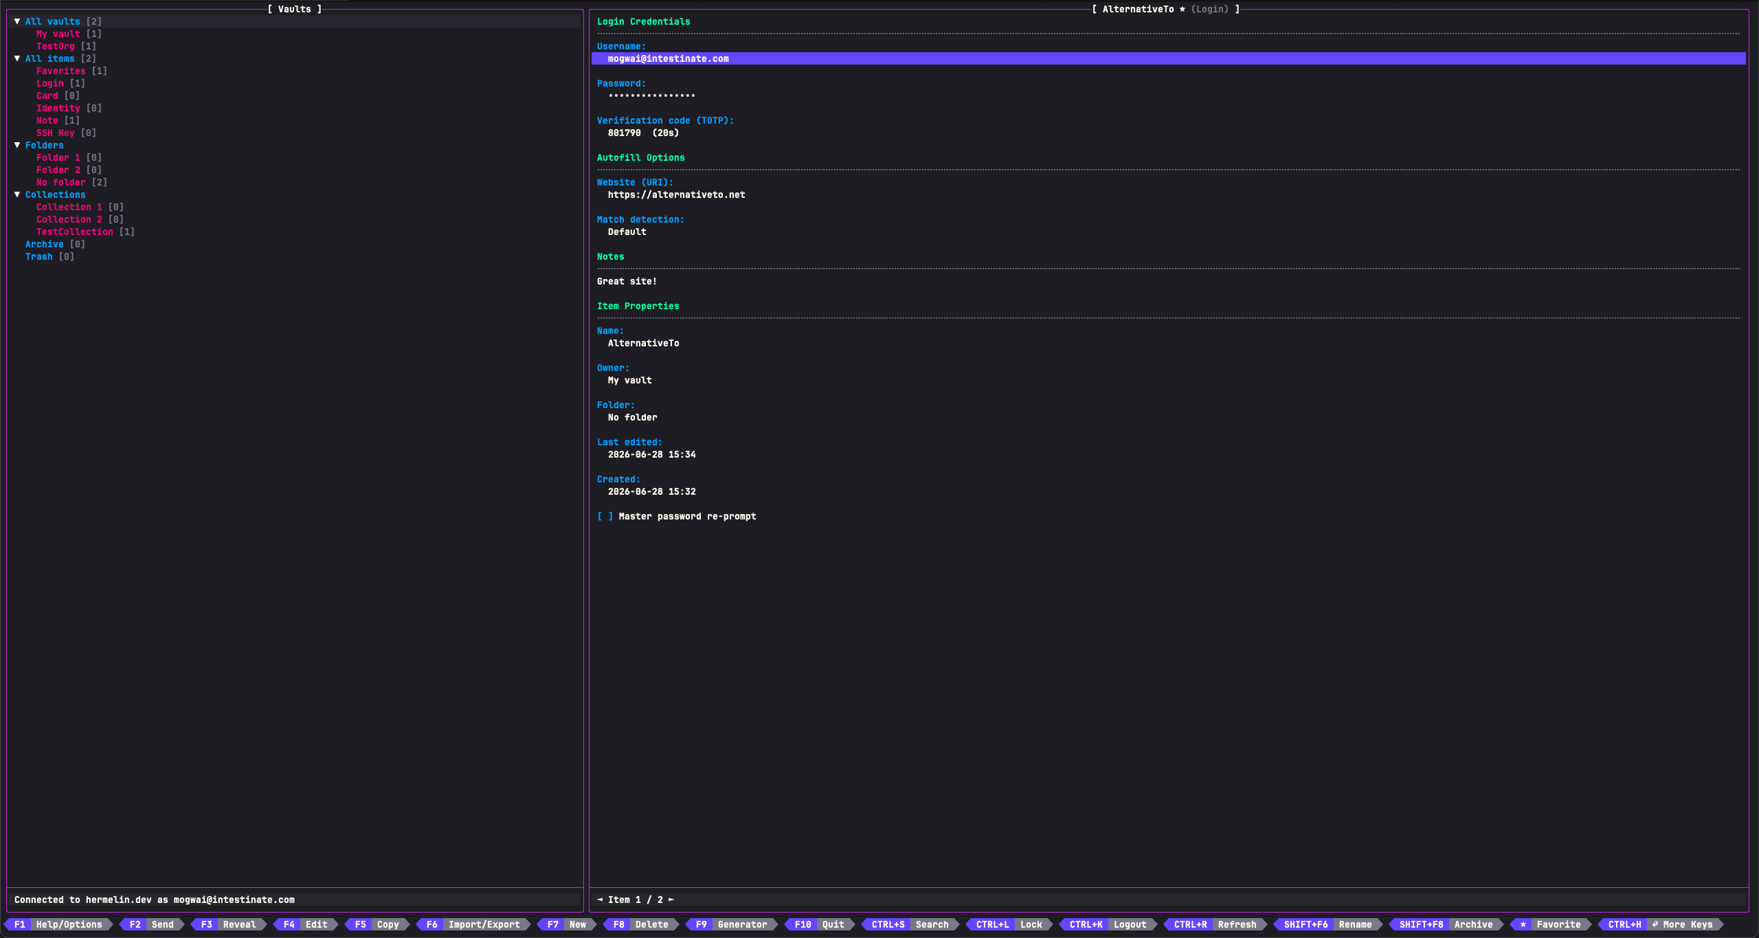The image size is (1759, 938).
Task: Open F9 Generator
Action: click(x=732, y=924)
